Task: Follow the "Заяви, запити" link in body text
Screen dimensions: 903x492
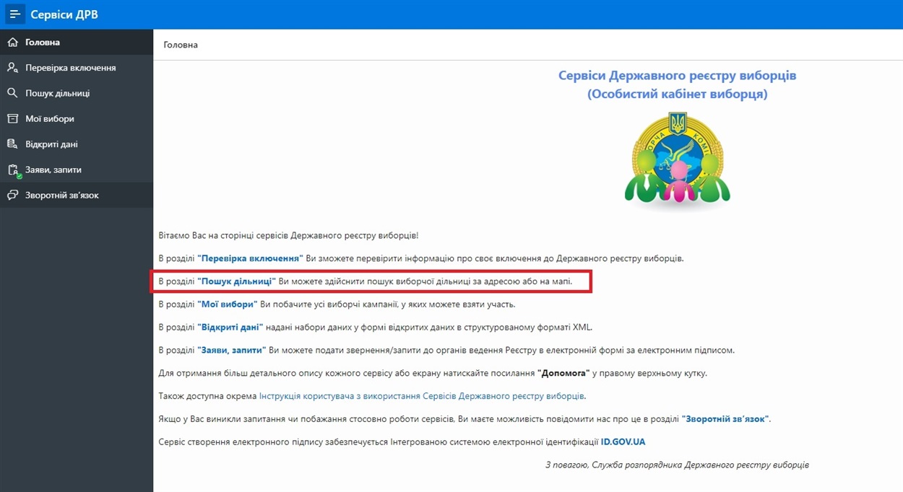Action: (x=232, y=351)
